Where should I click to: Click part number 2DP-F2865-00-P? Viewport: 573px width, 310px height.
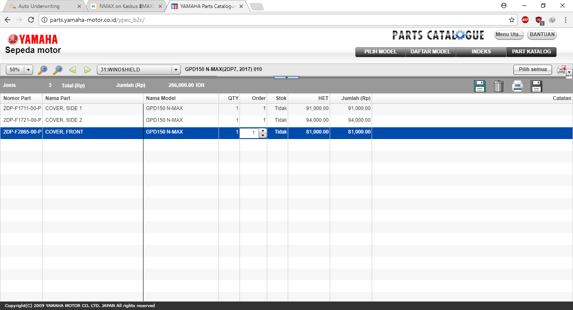click(x=22, y=132)
